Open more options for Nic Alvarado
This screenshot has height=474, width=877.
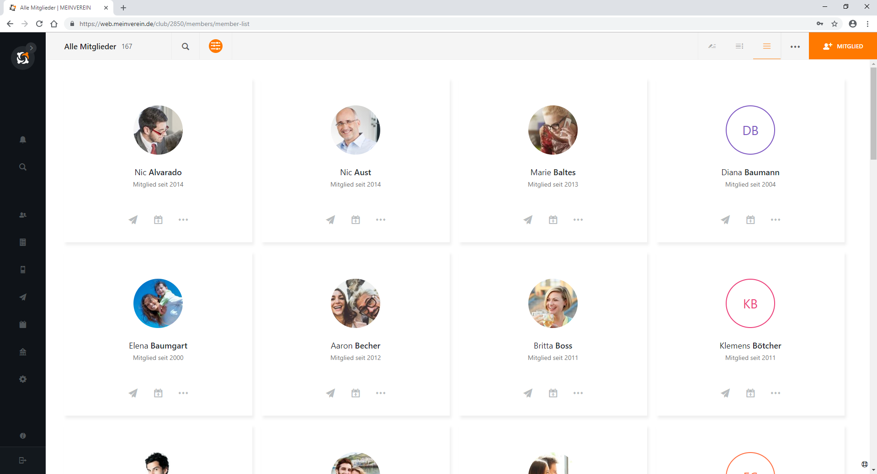(183, 220)
